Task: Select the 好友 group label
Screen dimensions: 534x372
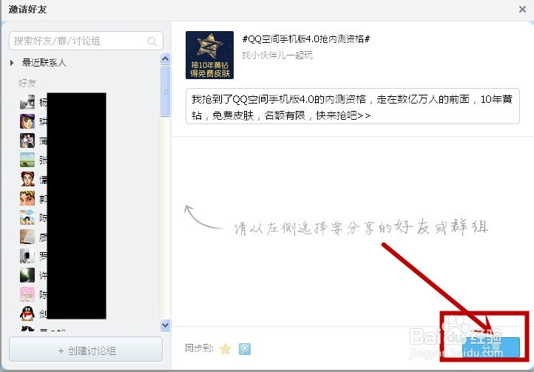Action: click(27, 83)
